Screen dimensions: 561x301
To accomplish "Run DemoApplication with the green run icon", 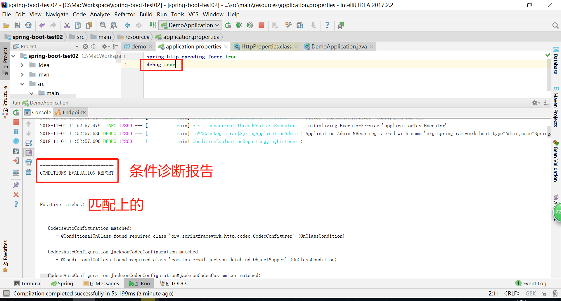I will pos(228,25).
